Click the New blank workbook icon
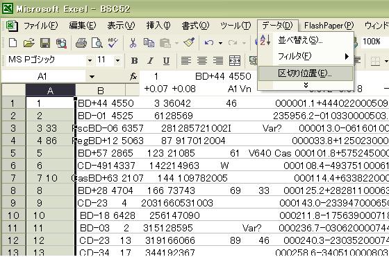The width and height of the screenshot is (389, 257). click(13, 43)
